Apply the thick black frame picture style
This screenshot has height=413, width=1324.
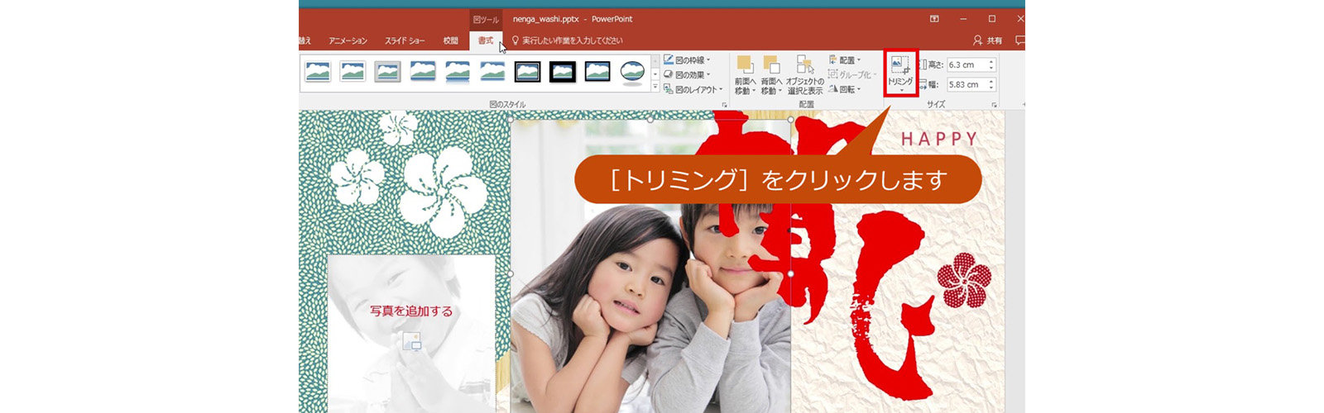click(563, 72)
